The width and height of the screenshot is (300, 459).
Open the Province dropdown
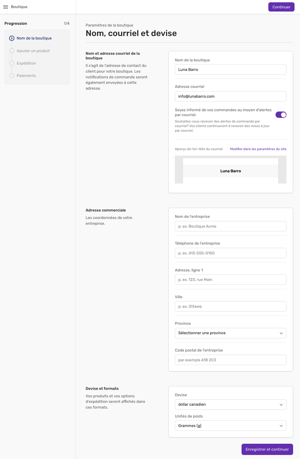pyautogui.click(x=231, y=333)
